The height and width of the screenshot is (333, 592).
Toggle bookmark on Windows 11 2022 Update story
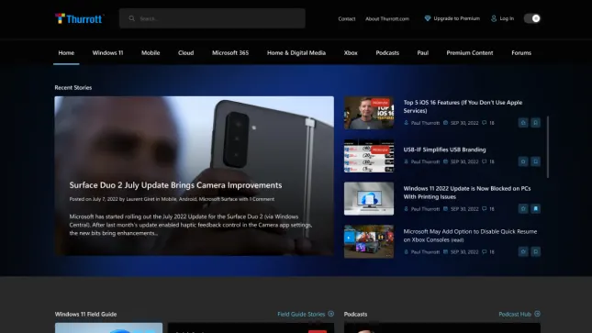tap(535, 209)
